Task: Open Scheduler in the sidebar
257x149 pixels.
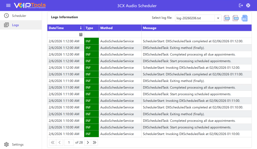Action: [x=19, y=16]
